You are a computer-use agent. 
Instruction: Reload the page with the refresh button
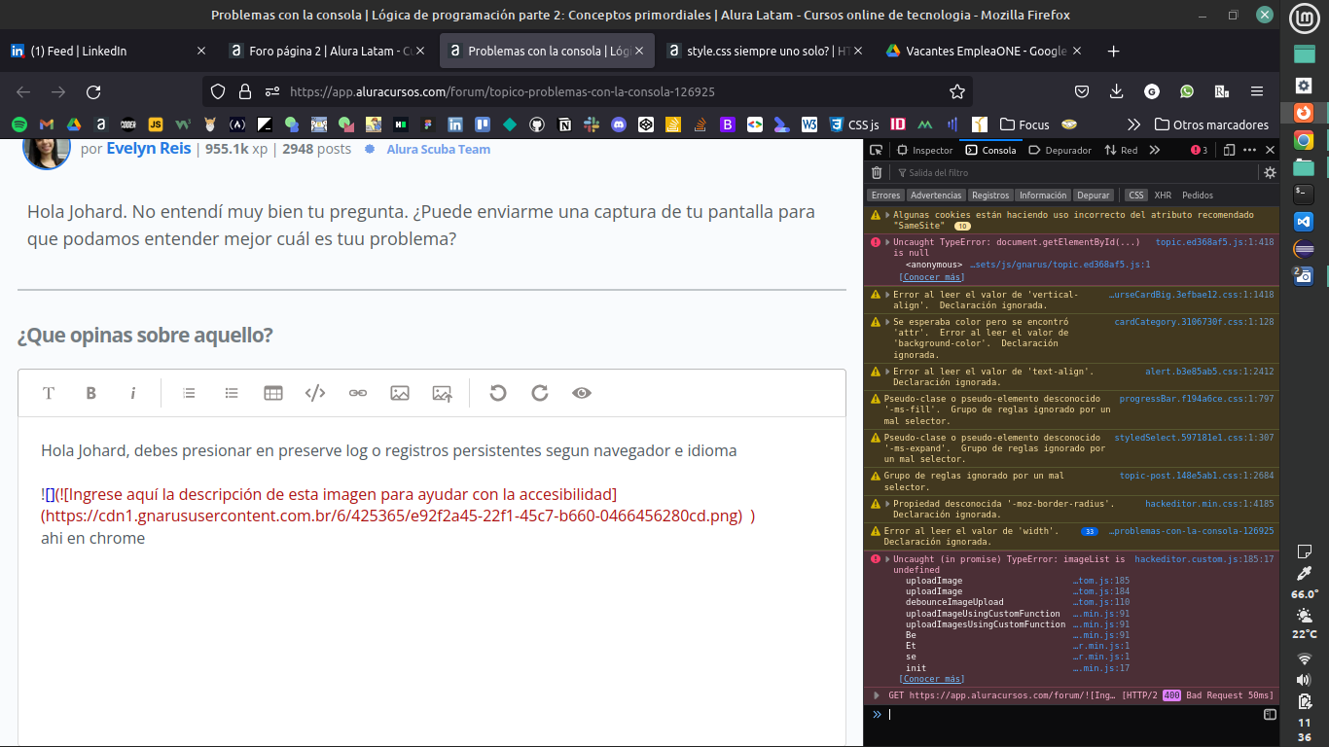click(x=93, y=91)
